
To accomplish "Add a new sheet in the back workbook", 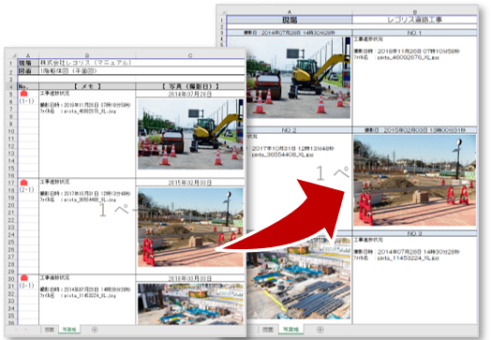I will (320, 330).
